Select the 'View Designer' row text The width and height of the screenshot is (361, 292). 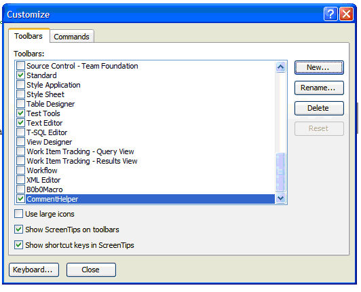[x=50, y=142]
